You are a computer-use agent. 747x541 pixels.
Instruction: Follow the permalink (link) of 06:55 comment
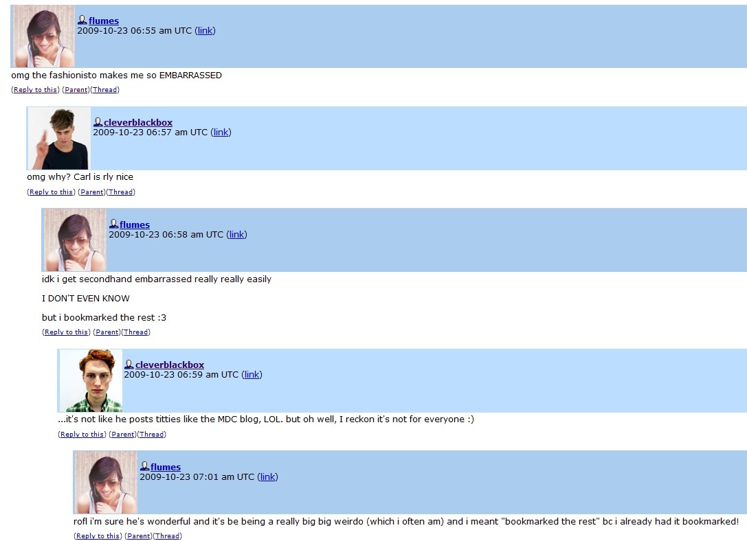click(205, 30)
